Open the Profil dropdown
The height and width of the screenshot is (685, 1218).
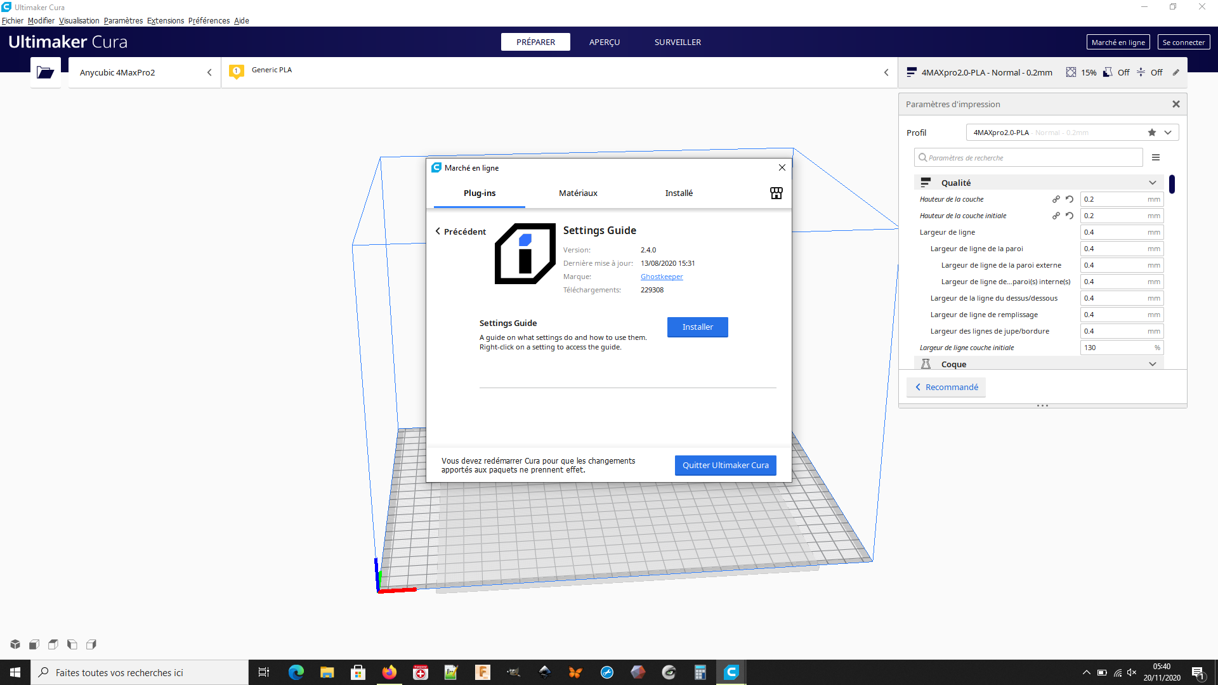pyautogui.click(x=1072, y=133)
